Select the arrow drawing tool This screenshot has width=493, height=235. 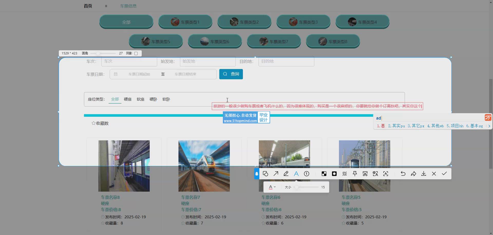[x=276, y=174]
